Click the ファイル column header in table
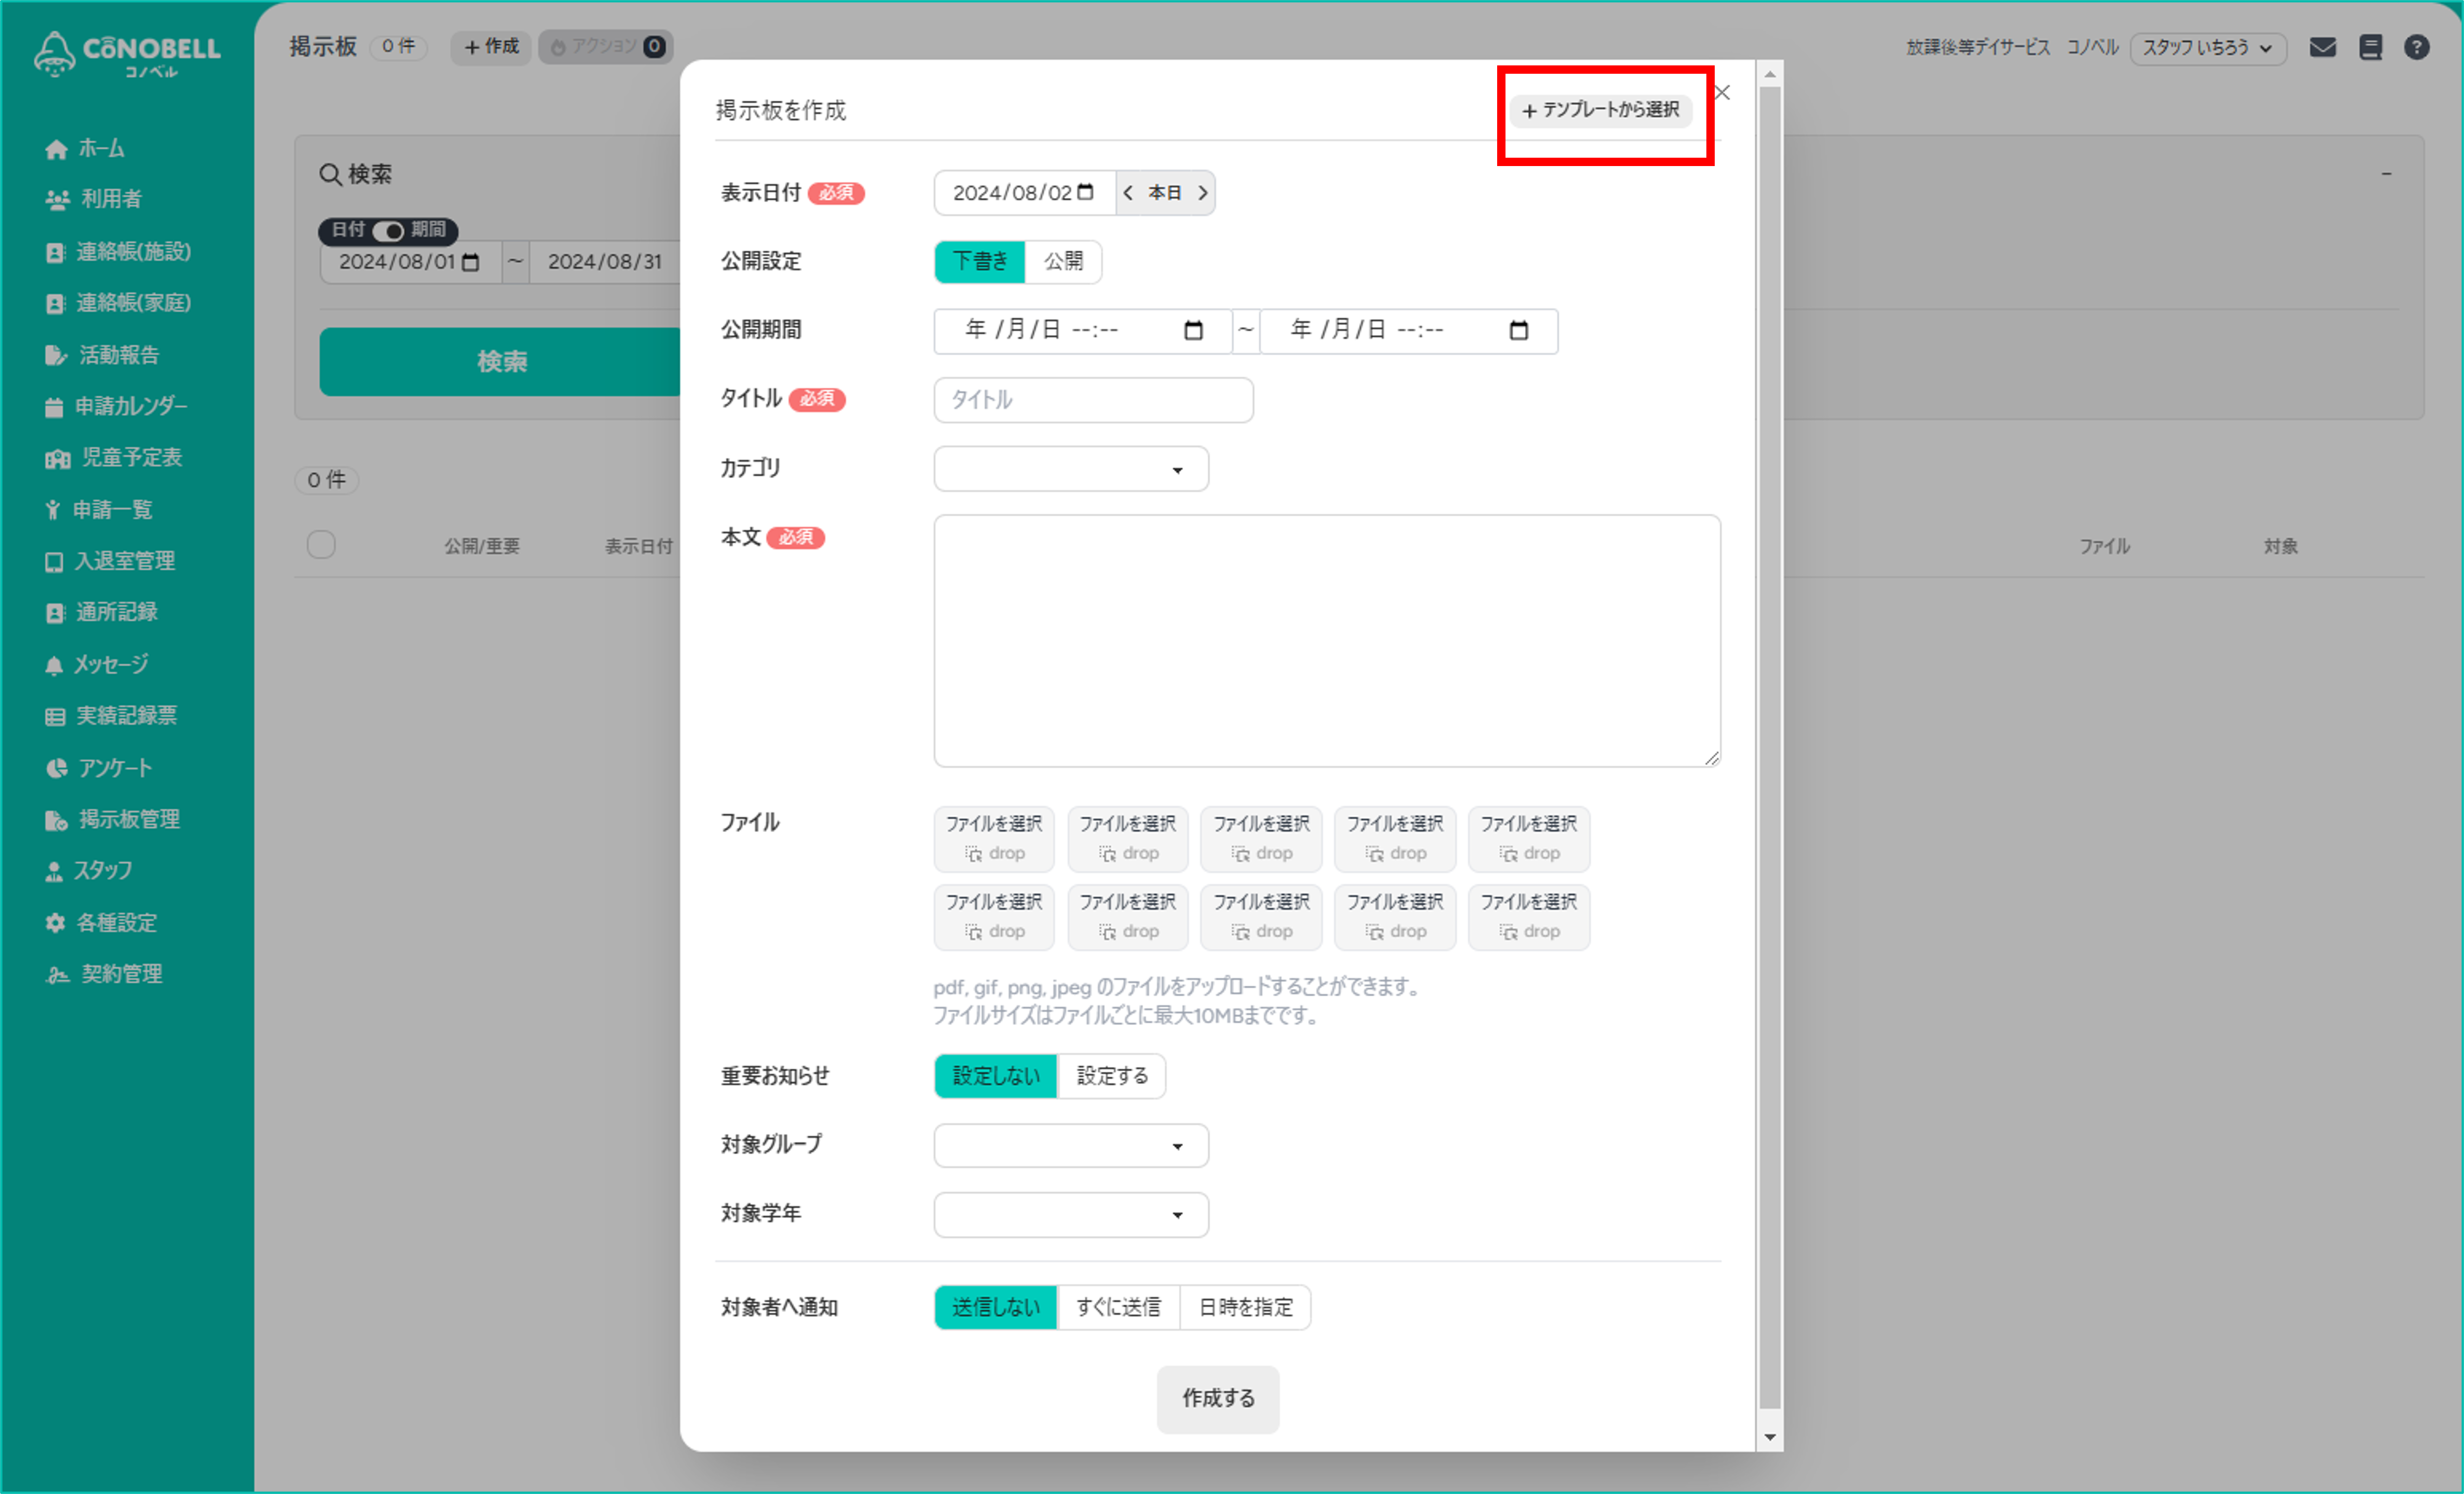Screen dimensions: 2464x1494 point(2104,546)
